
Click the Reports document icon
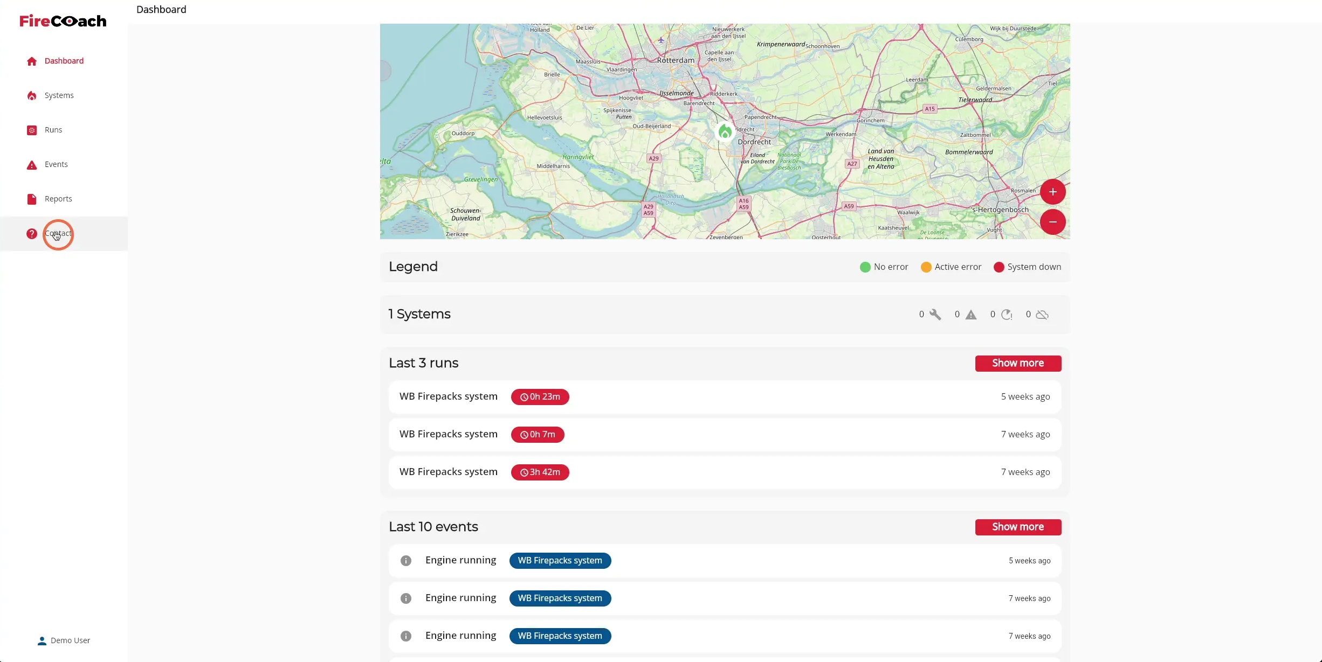[32, 199]
